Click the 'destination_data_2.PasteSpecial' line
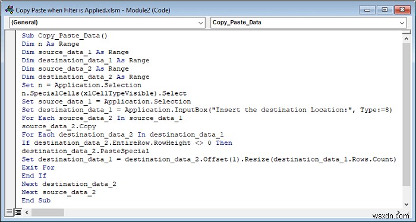The width and height of the screenshot is (416, 222). click(86, 151)
